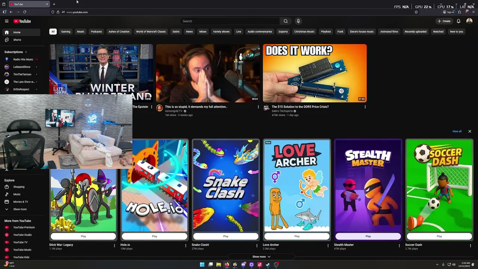Open a new browser tab

[54, 4]
